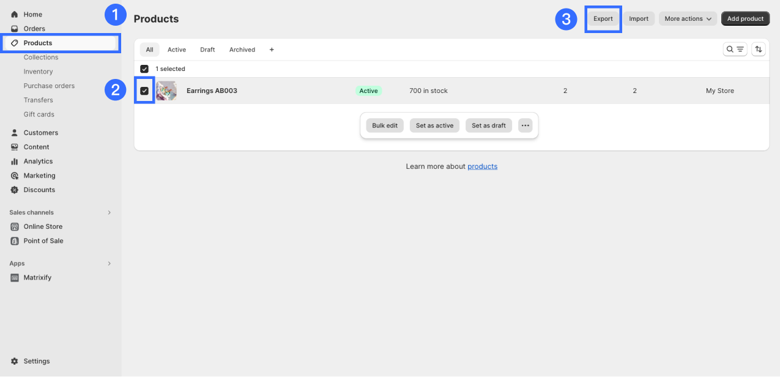Switch to the Archived products tab
This screenshot has width=780, height=377.
[x=242, y=50]
